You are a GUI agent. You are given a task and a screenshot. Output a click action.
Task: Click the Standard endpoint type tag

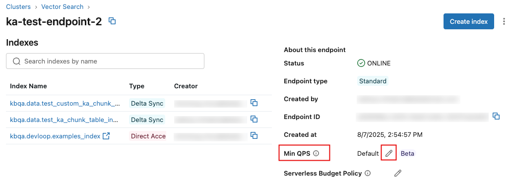[x=373, y=81]
